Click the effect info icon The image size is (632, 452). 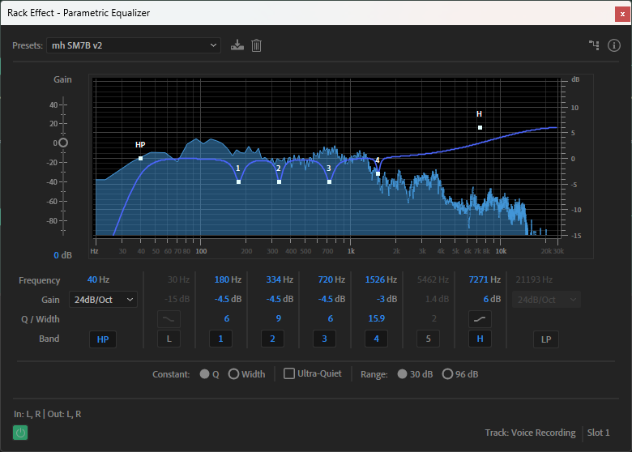pyautogui.click(x=614, y=45)
